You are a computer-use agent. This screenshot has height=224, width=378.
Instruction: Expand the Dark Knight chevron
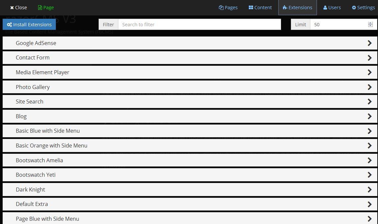(369, 190)
